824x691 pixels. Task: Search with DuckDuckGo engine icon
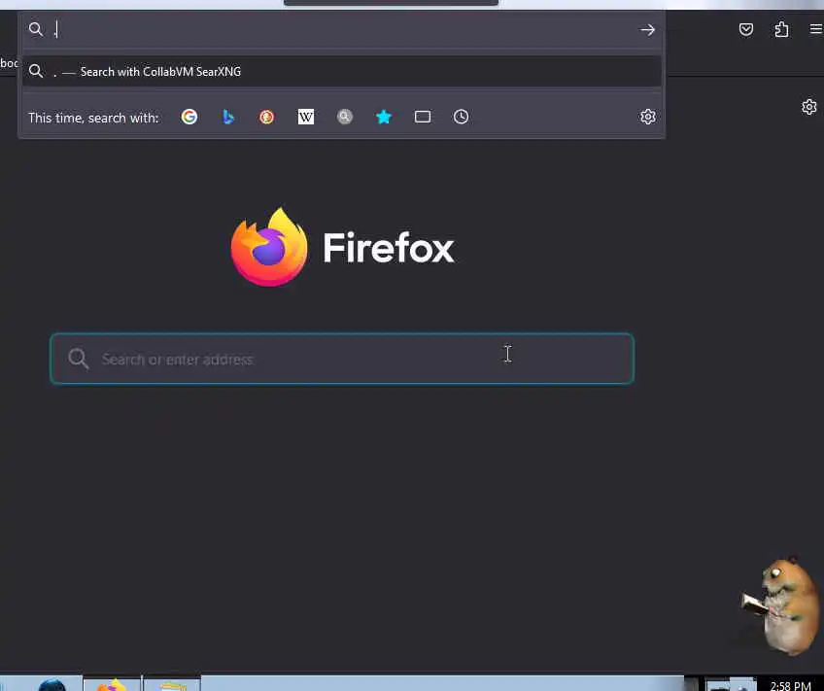point(266,117)
